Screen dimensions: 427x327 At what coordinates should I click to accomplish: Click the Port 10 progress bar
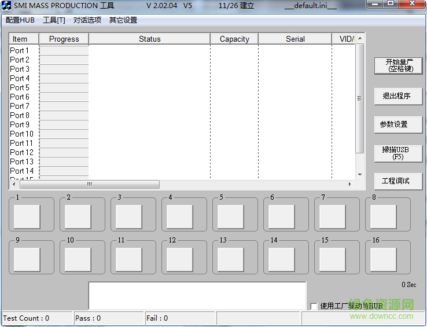(64, 134)
